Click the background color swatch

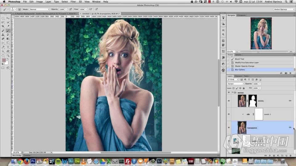(6, 63)
